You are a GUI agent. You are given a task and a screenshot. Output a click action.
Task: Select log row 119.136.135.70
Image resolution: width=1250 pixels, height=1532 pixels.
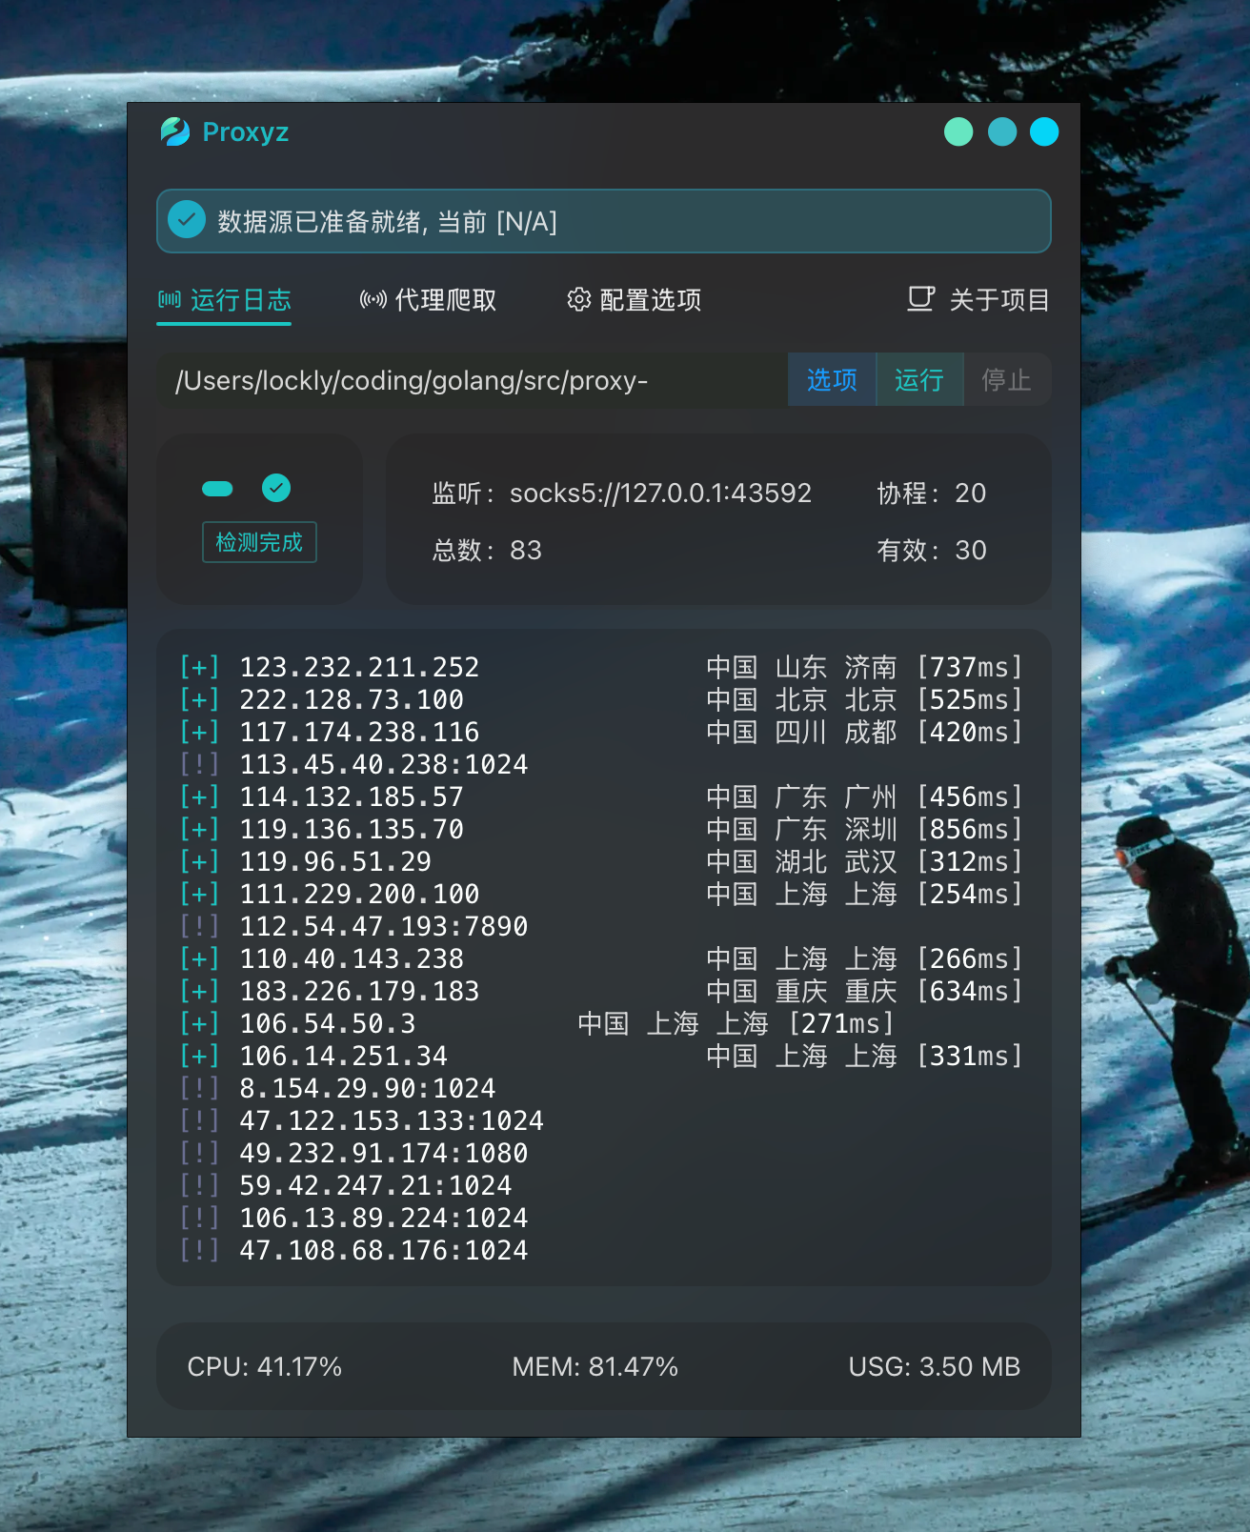click(601, 829)
